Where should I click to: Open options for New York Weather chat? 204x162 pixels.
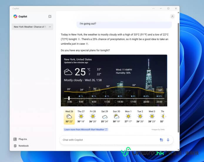pos(50,27)
